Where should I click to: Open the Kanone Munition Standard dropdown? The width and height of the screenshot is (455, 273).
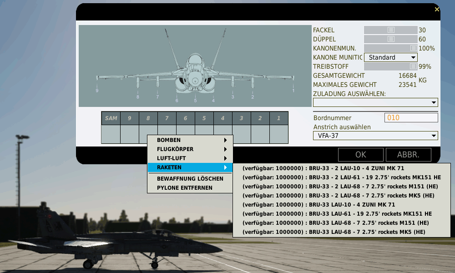[x=391, y=57]
